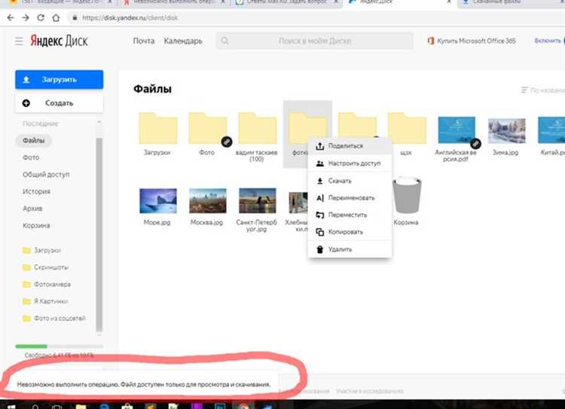The image size is (565, 409).
Task: Open the hamburger menu beside Яндекс Диск logo
Action: (19, 41)
